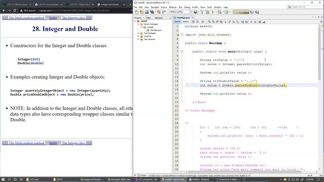Click the second blue cube icon at toolbar end

(x=257, y=12)
